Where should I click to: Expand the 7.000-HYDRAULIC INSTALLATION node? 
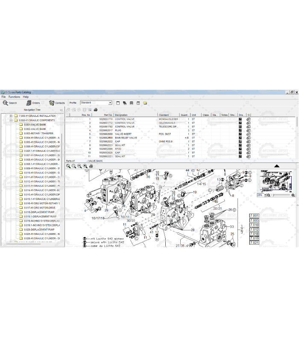pos(11,116)
